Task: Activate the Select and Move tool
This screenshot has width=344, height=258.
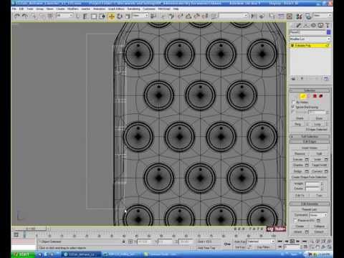Action: point(111,16)
